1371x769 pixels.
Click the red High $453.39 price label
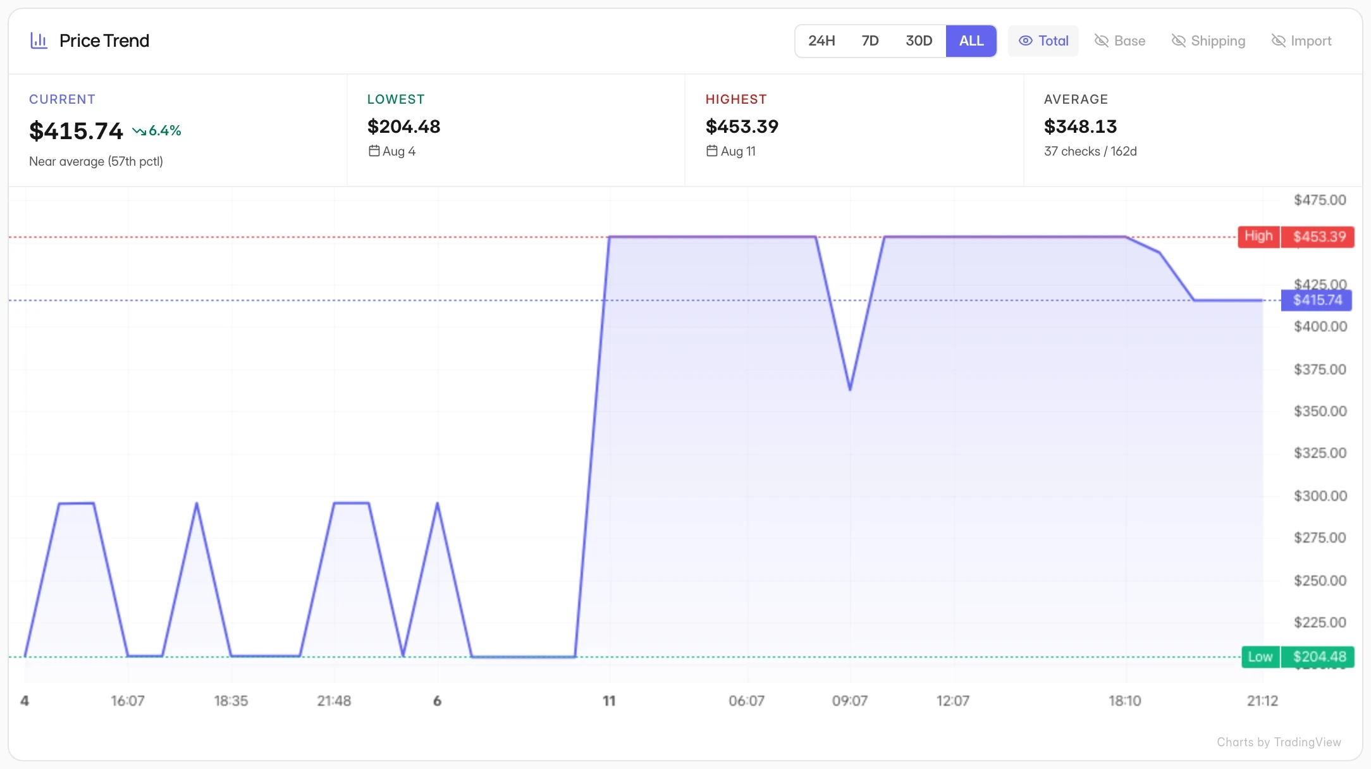point(1296,237)
